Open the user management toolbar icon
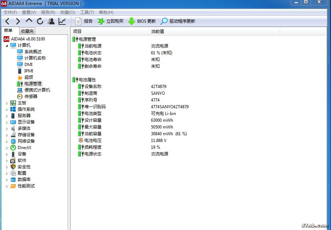Viewport: 331px width, 230px height. [51, 21]
